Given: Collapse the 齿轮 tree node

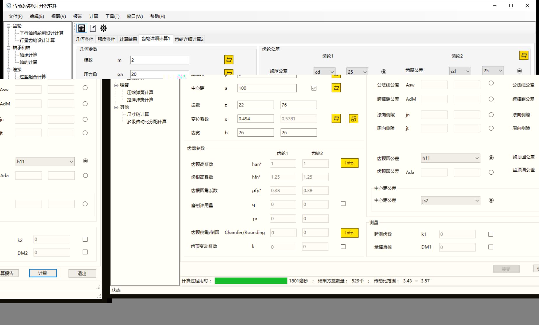Looking at the screenshot, I should [9, 26].
